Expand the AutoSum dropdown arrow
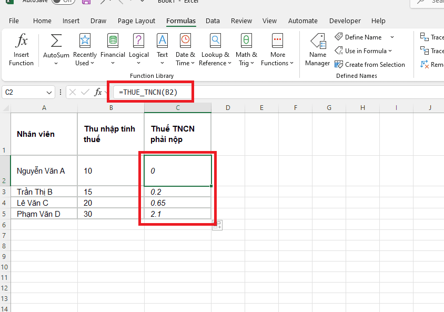This screenshot has height=312, width=444. 56,64
